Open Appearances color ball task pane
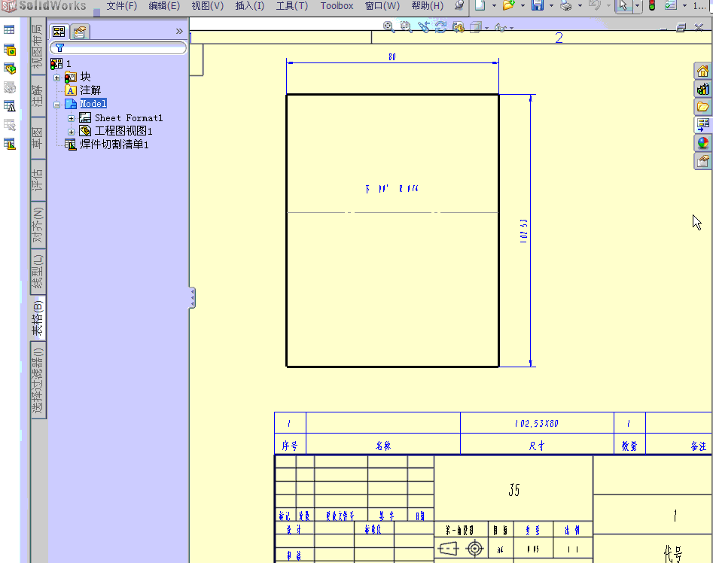Viewport: 713px width, 563px height. click(703, 143)
